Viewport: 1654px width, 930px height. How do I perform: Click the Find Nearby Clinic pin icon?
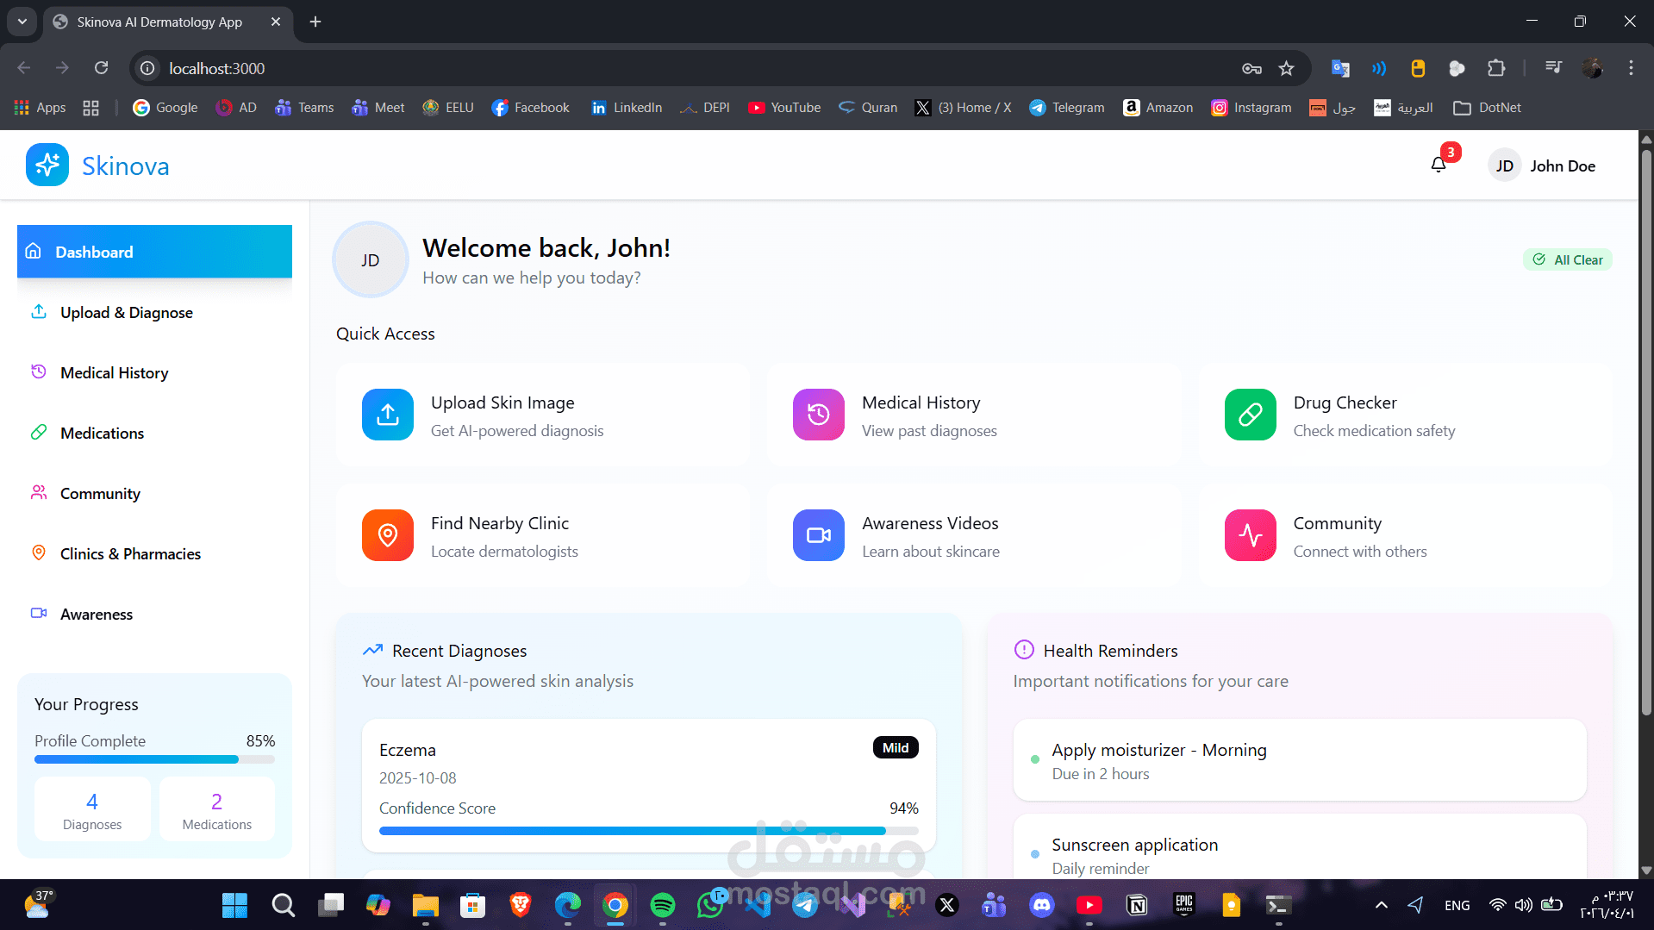(388, 535)
